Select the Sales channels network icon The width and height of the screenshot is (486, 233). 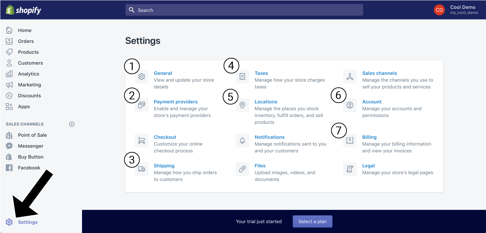click(x=350, y=77)
